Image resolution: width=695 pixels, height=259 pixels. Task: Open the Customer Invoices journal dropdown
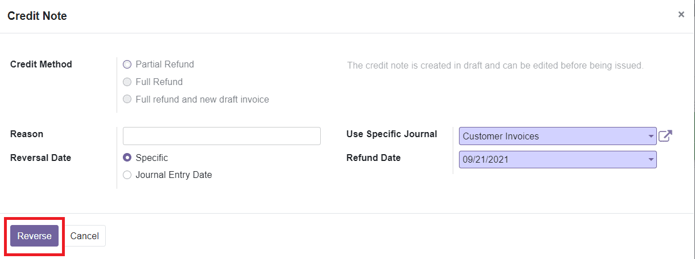click(557, 136)
